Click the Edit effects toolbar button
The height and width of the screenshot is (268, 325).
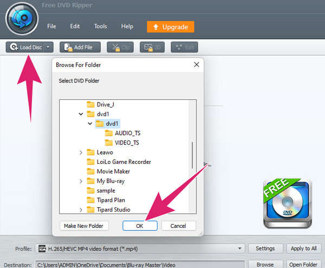click(x=184, y=47)
